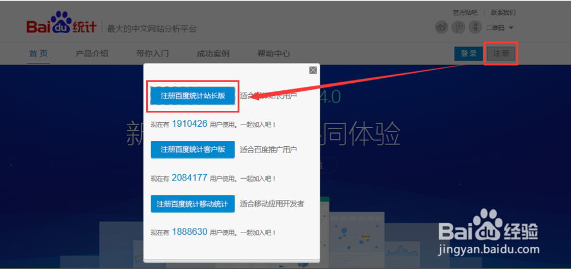Screen dimensions: 571x269
Task: Click the third round icon beside 二维码
Action: tap(475, 27)
